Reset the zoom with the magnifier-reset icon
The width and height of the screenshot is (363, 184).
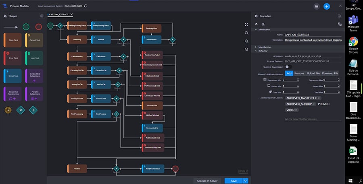pyautogui.click(x=246, y=33)
